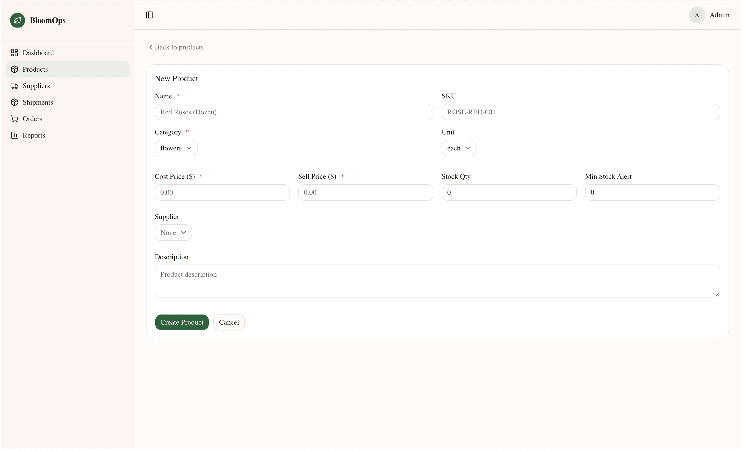Select the Orders shopping cart icon
Viewport: 743px width, 450px height.
[x=14, y=118]
